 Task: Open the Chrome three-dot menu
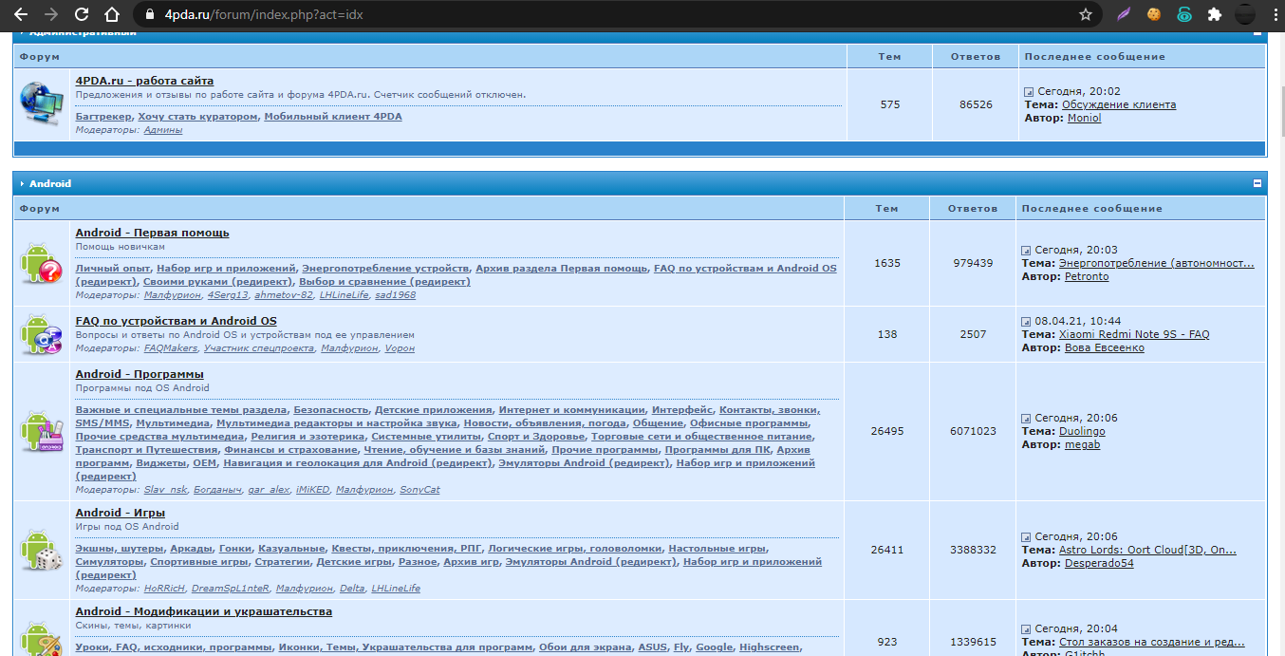tap(1274, 14)
